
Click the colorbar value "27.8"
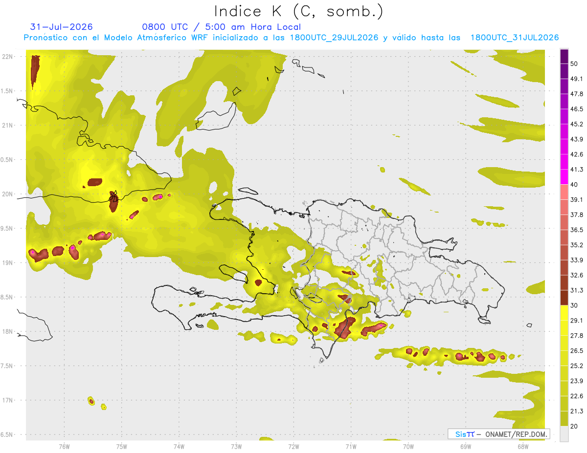pyautogui.click(x=577, y=336)
